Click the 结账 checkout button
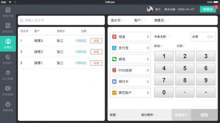 click(x=204, y=115)
